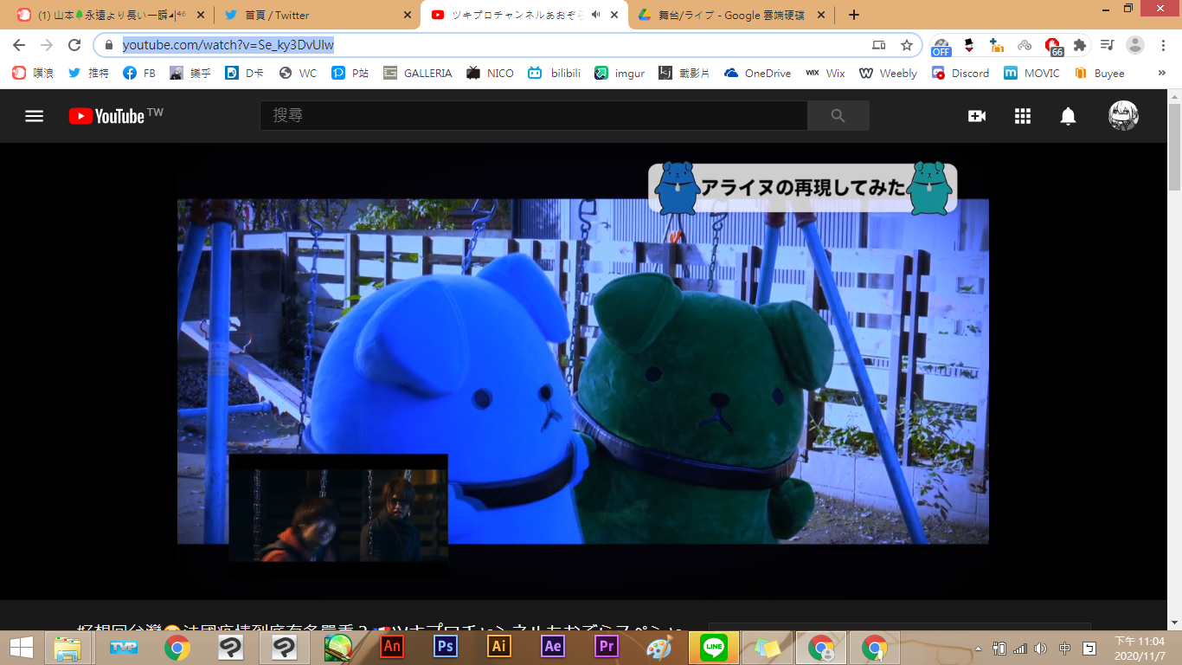
Task: Open the YouTube account avatar menu
Action: pos(1123,116)
